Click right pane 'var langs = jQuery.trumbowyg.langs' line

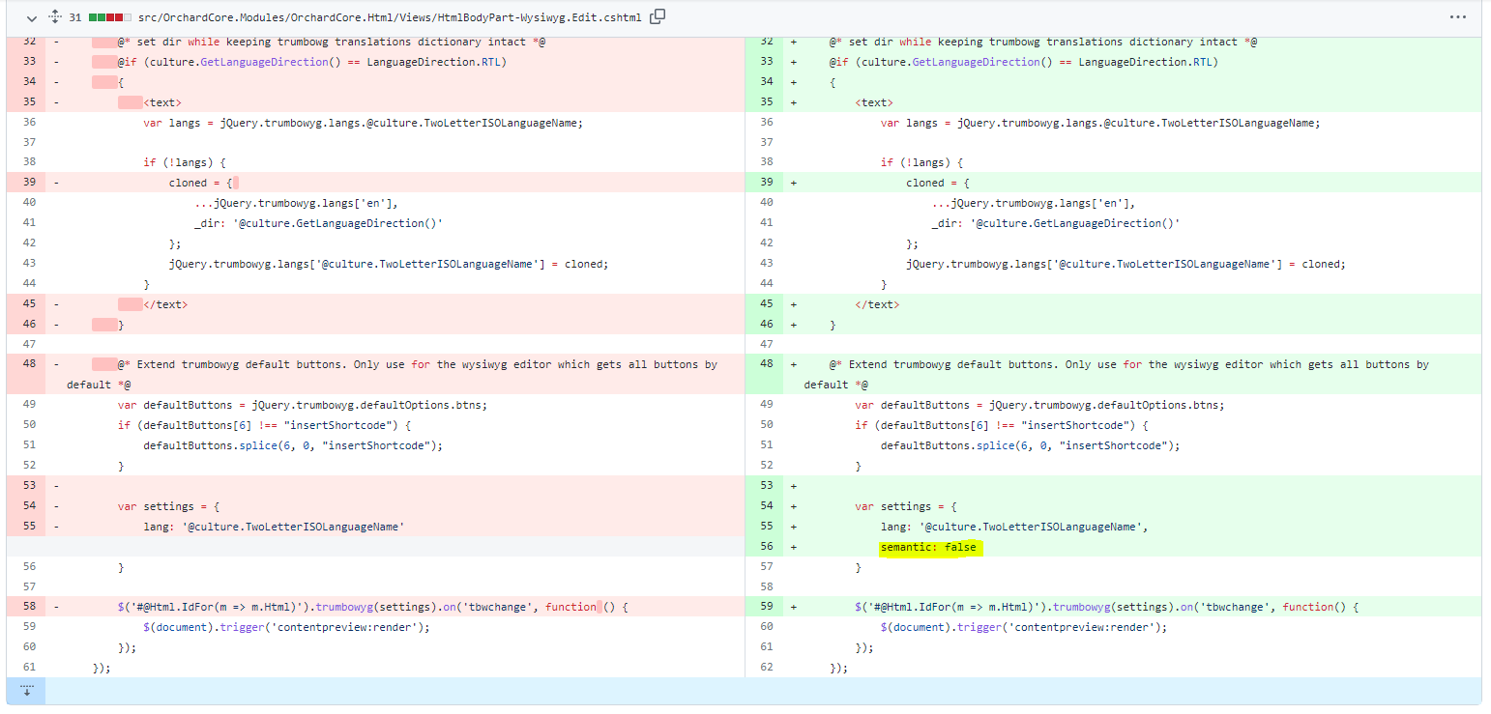click(x=1100, y=123)
